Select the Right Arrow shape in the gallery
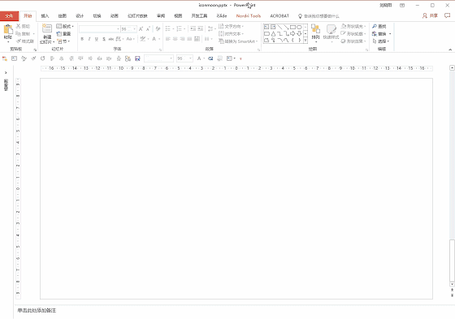 click(292, 33)
